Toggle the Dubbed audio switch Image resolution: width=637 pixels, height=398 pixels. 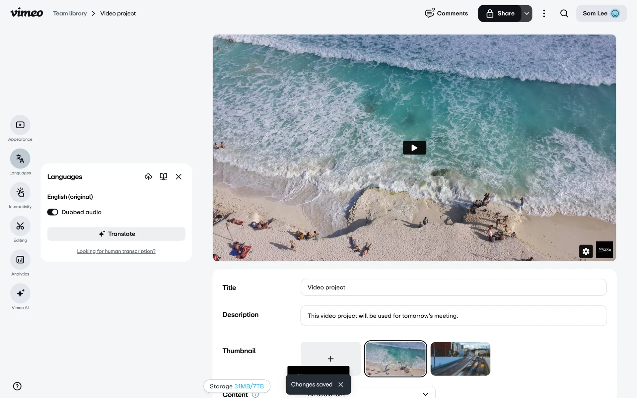[x=52, y=212]
